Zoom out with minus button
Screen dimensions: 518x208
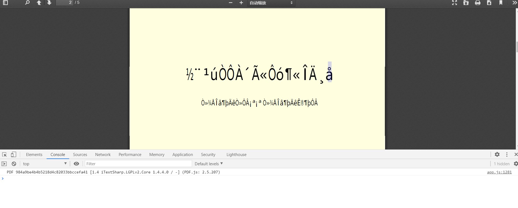point(231,3)
